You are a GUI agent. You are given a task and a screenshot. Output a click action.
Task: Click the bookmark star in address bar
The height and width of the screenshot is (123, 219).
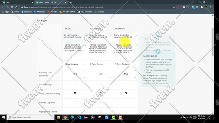(174, 7)
